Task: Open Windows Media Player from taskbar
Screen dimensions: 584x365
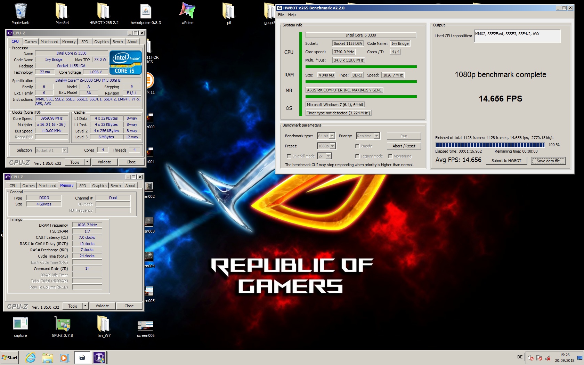Action: (x=64, y=358)
